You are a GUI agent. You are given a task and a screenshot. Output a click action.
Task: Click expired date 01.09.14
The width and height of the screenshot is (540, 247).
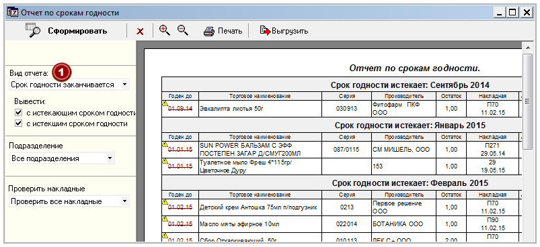(x=180, y=109)
